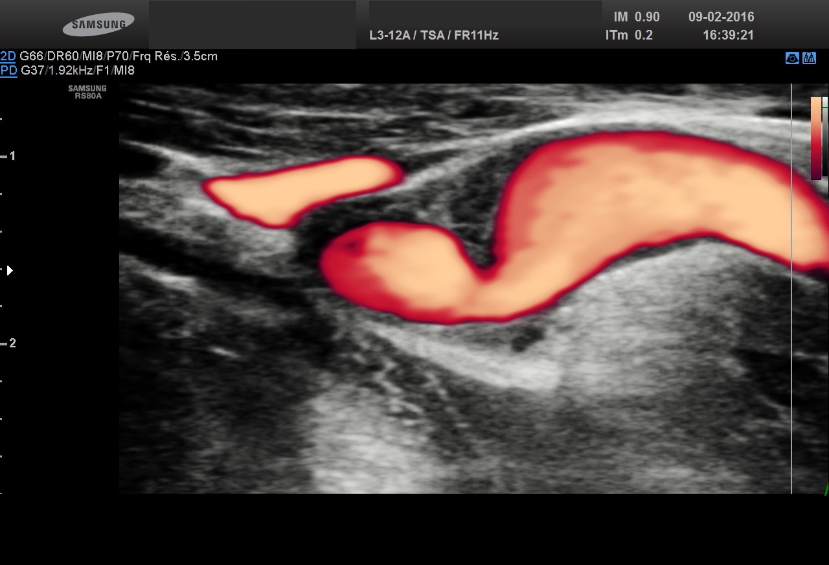
Task: Select the 2D mode label
Action: point(8,56)
